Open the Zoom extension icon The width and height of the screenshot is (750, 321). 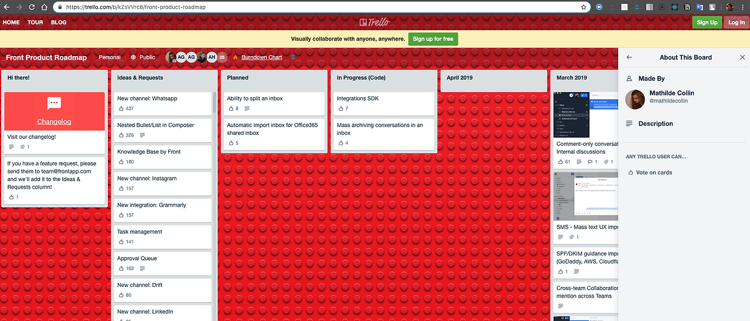click(599, 7)
